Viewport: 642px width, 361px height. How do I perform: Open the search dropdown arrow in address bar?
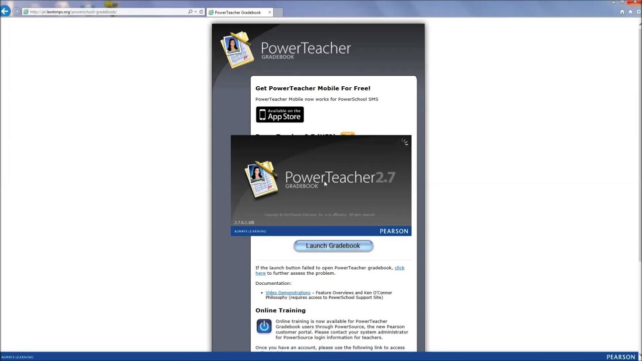coord(195,12)
